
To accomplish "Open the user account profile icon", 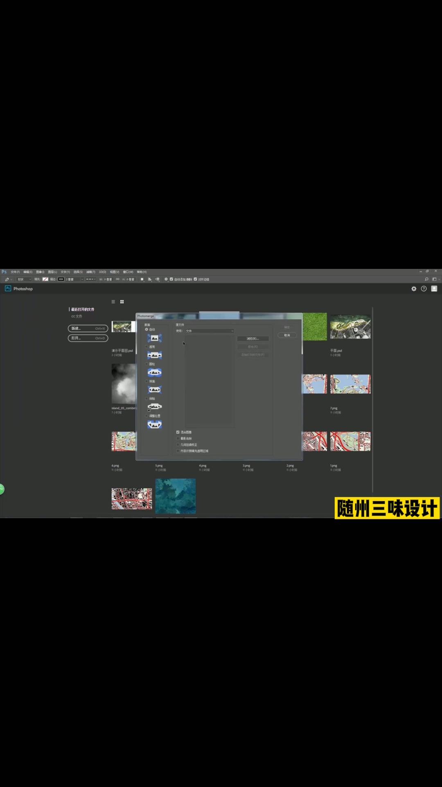I will (434, 289).
